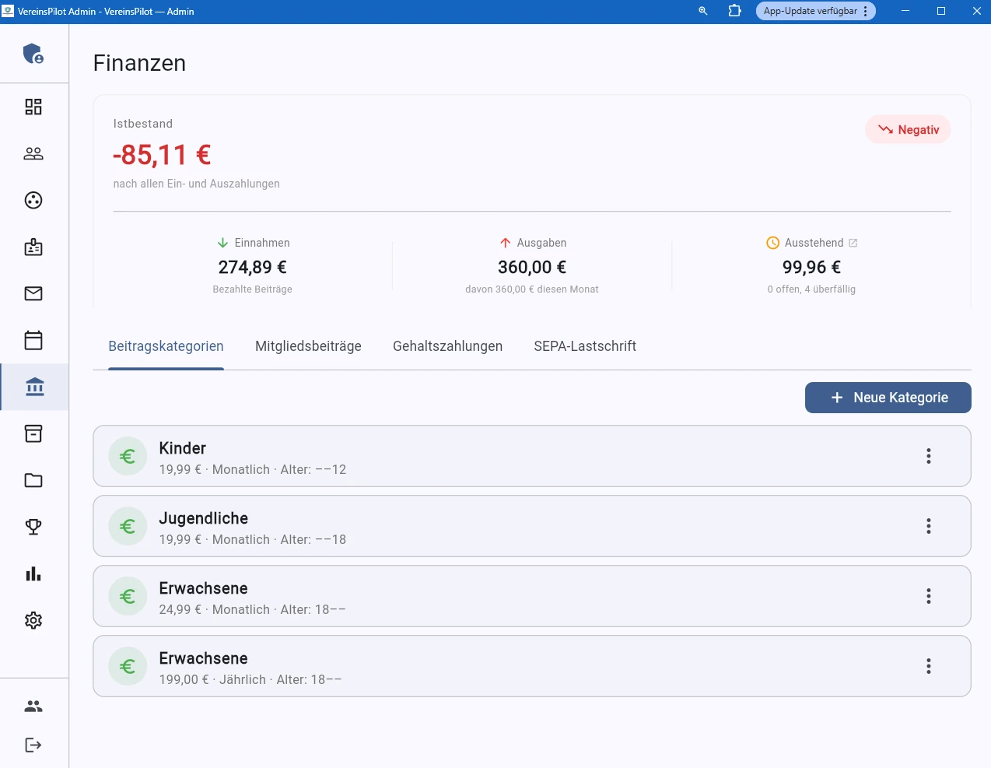Viewport: 991px width, 768px height.
Task: Click the logout icon at sidebar bottom
Action: [33, 745]
